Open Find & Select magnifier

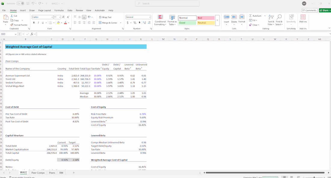tap(279, 20)
